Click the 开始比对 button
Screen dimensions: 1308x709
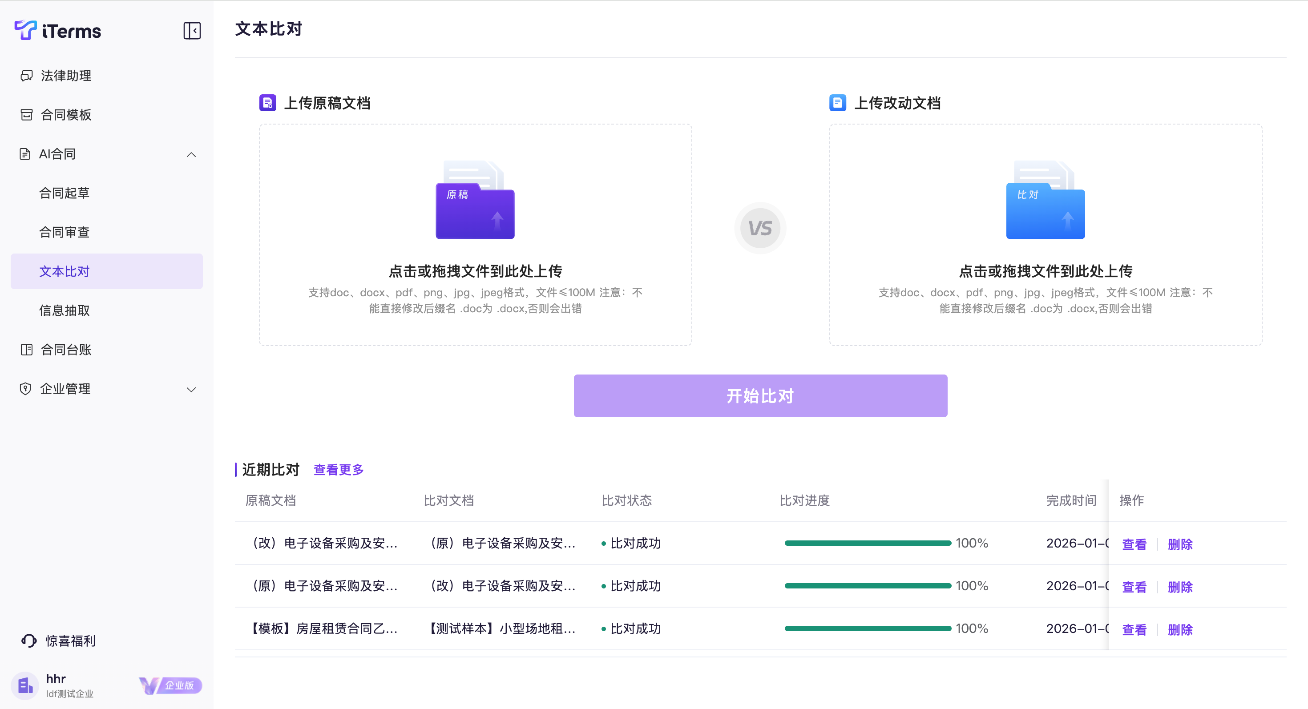point(760,396)
